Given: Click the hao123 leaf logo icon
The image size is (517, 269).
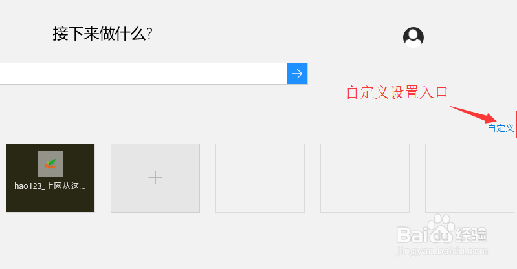Looking at the screenshot, I should (50, 164).
